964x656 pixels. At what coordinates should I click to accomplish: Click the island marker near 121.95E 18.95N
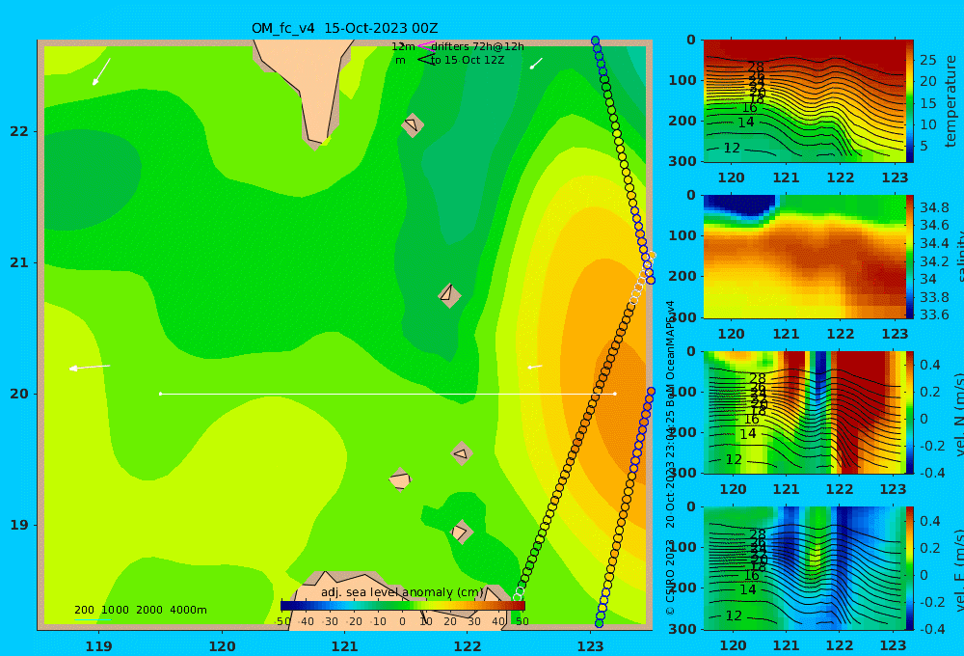461,532
